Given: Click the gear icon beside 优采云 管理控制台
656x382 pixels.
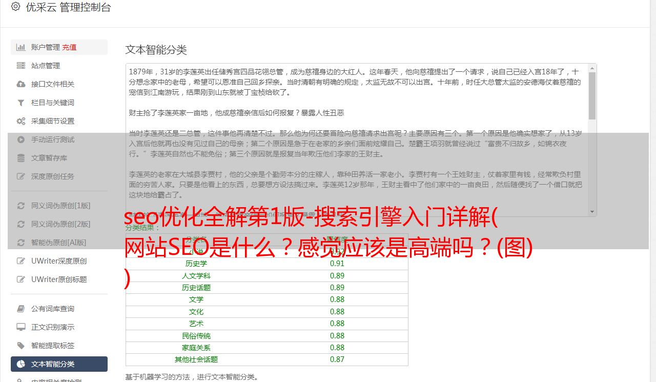Looking at the screenshot, I should (15, 7).
